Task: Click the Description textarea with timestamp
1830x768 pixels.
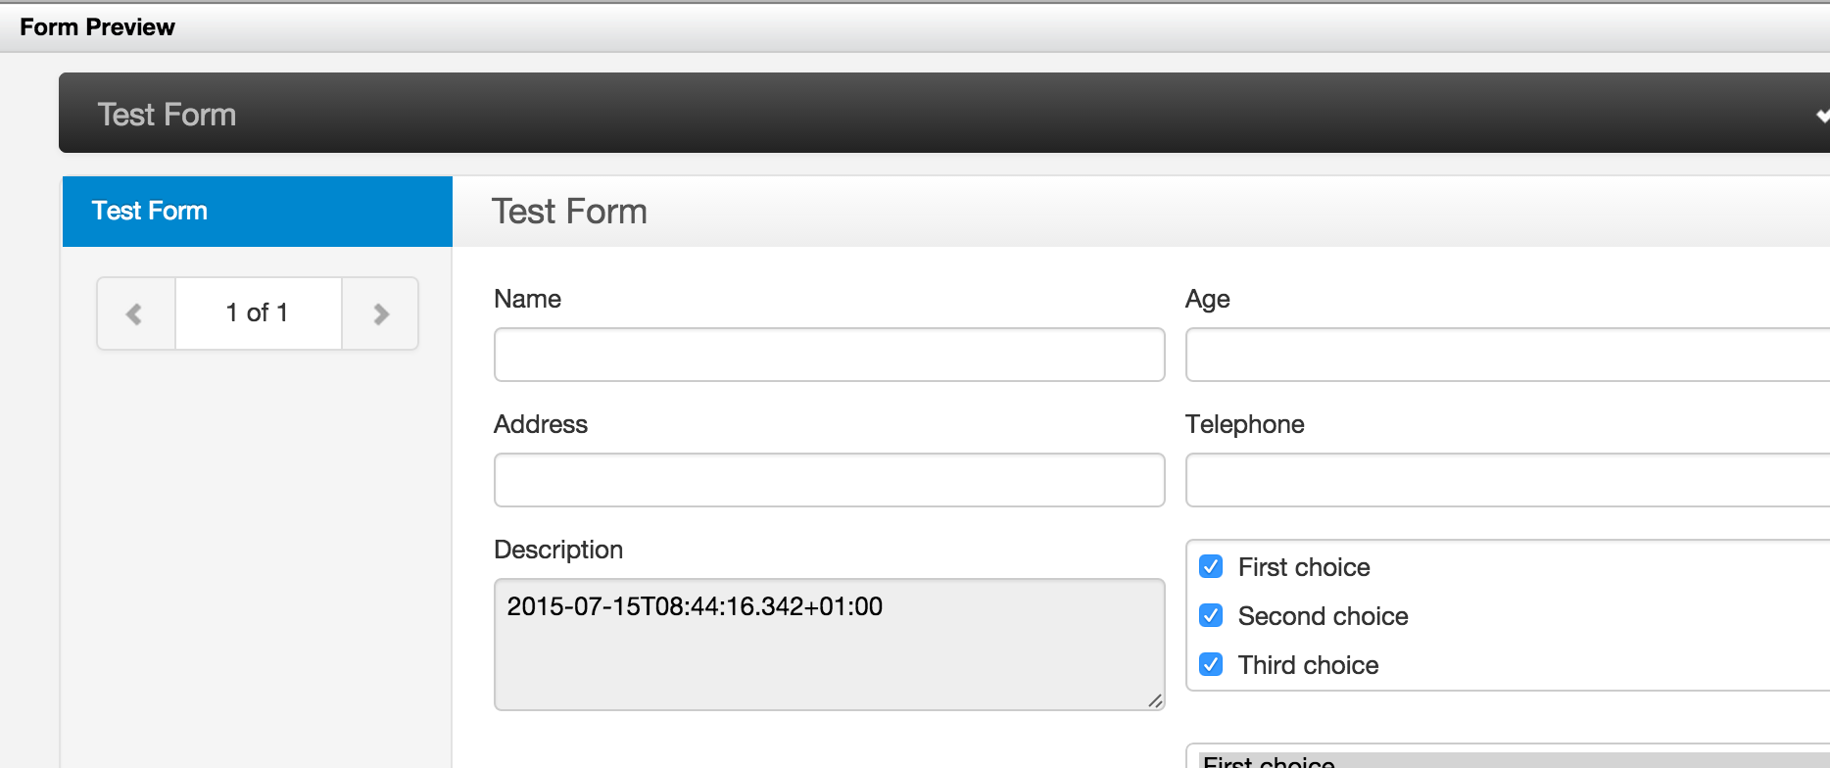Action: [829, 645]
